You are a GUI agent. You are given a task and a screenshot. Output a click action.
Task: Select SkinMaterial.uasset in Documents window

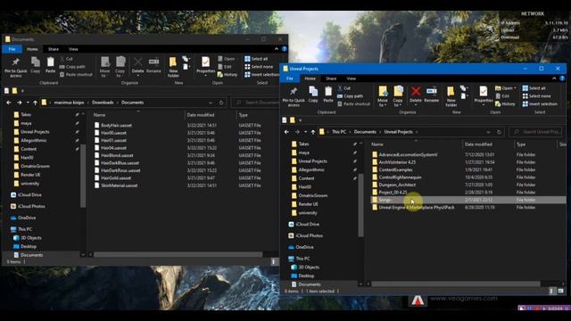coord(119,185)
